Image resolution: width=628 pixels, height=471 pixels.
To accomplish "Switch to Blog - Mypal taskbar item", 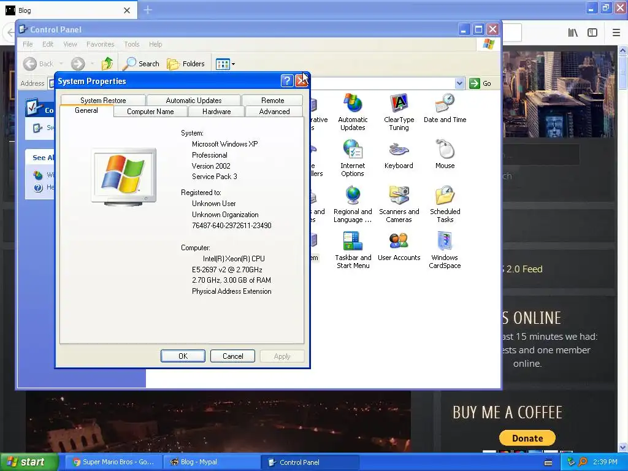I will click(x=212, y=462).
